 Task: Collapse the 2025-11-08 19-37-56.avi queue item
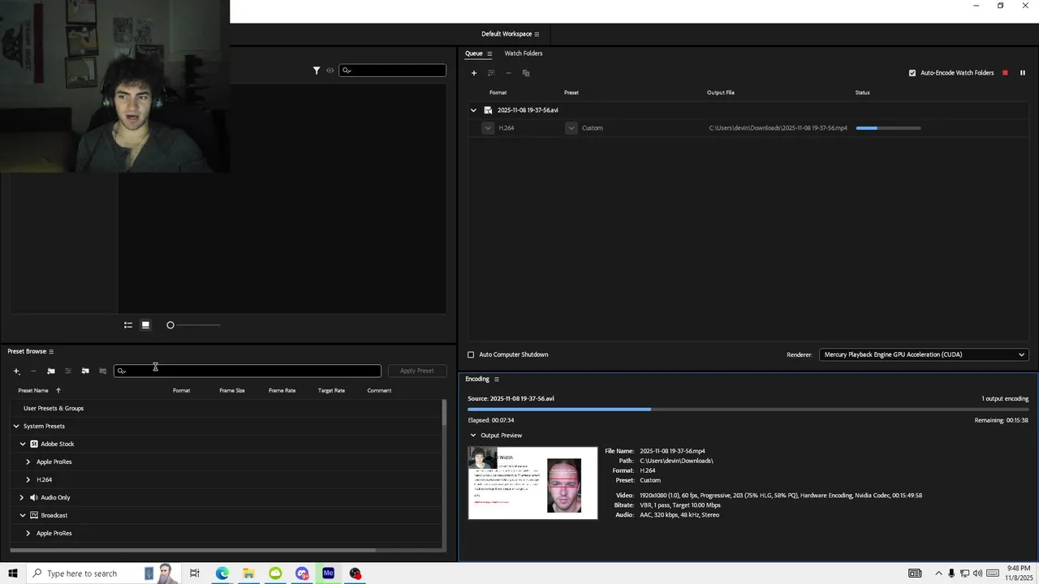[x=473, y=110]
